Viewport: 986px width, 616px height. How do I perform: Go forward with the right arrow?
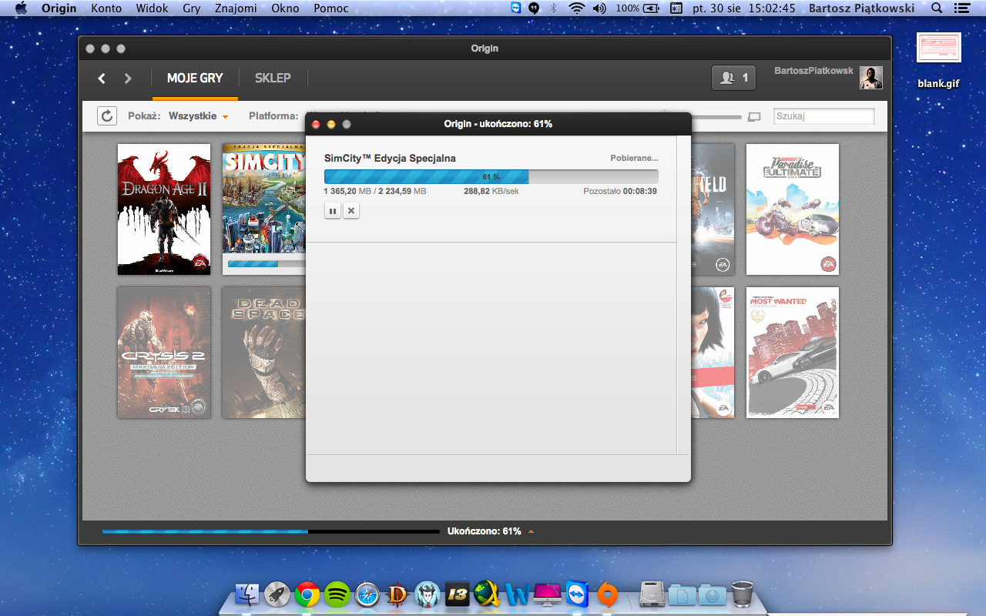pyautogui.click(x=128, y=78)
